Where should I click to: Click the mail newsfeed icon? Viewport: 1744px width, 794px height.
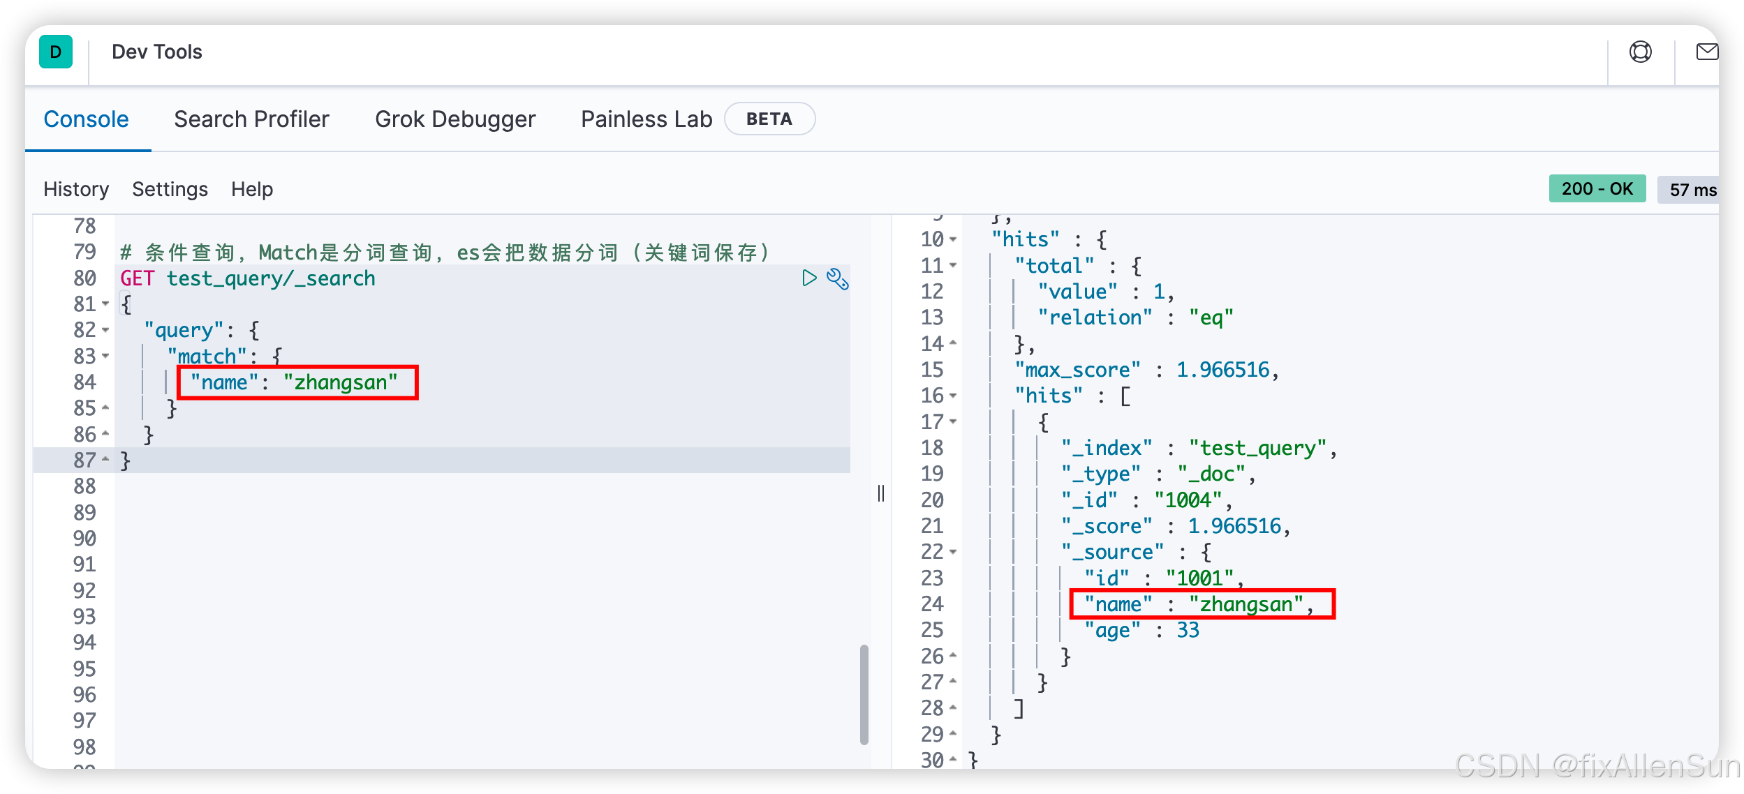point(1706,52)
